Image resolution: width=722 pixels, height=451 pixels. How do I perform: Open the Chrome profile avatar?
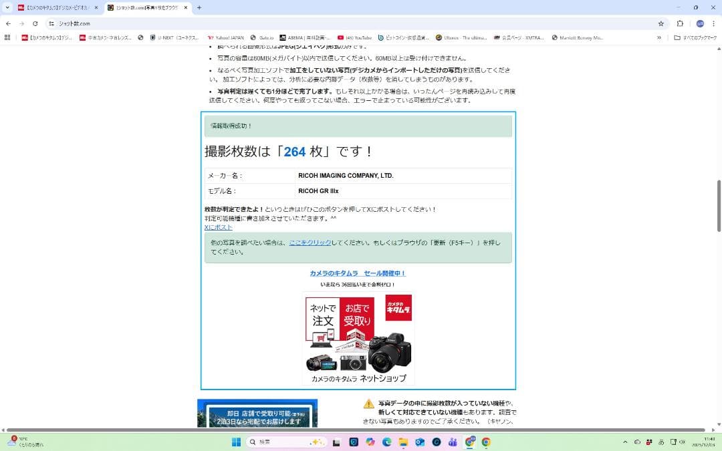pos(699,23)
